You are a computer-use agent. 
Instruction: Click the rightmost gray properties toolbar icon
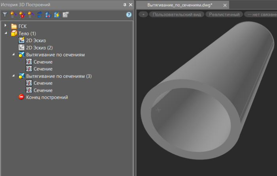coord(65,15)
